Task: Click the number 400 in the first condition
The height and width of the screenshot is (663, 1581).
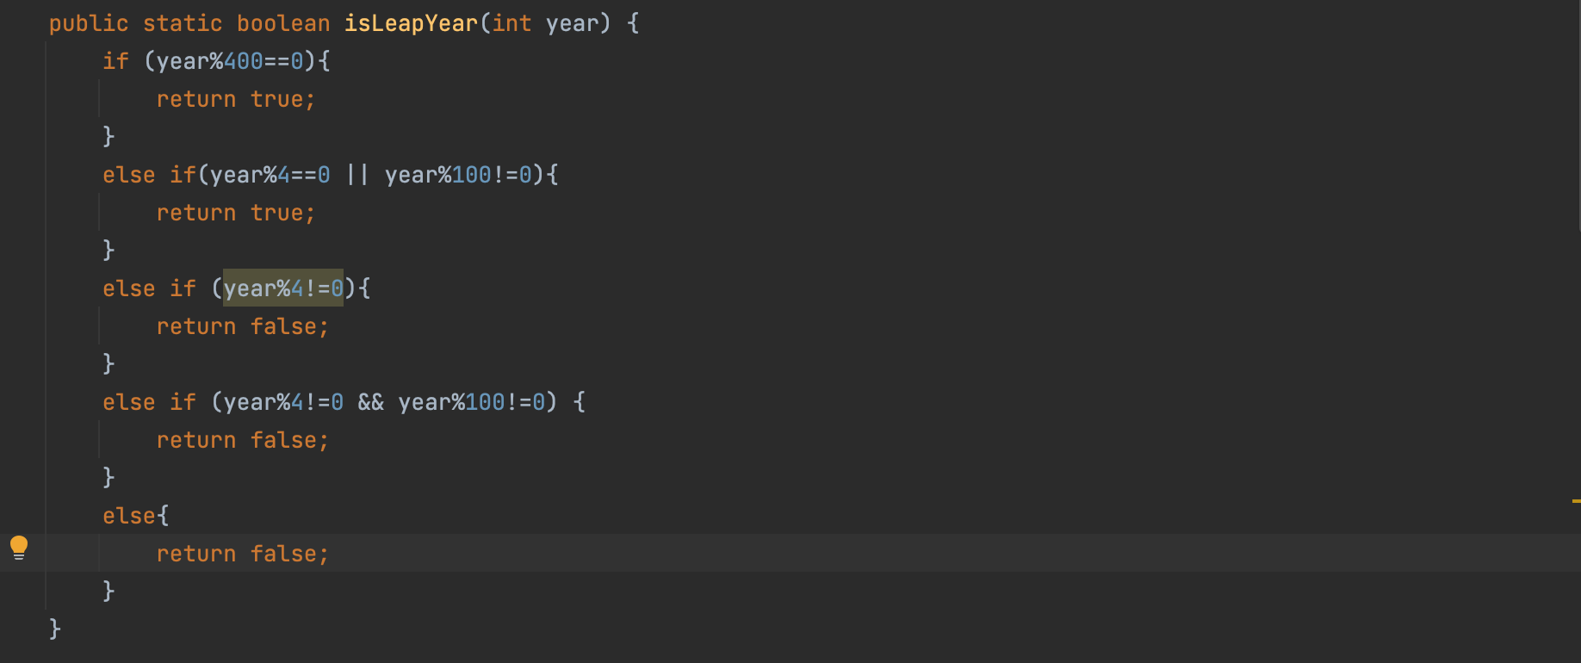Action: [x=244, y=61]
